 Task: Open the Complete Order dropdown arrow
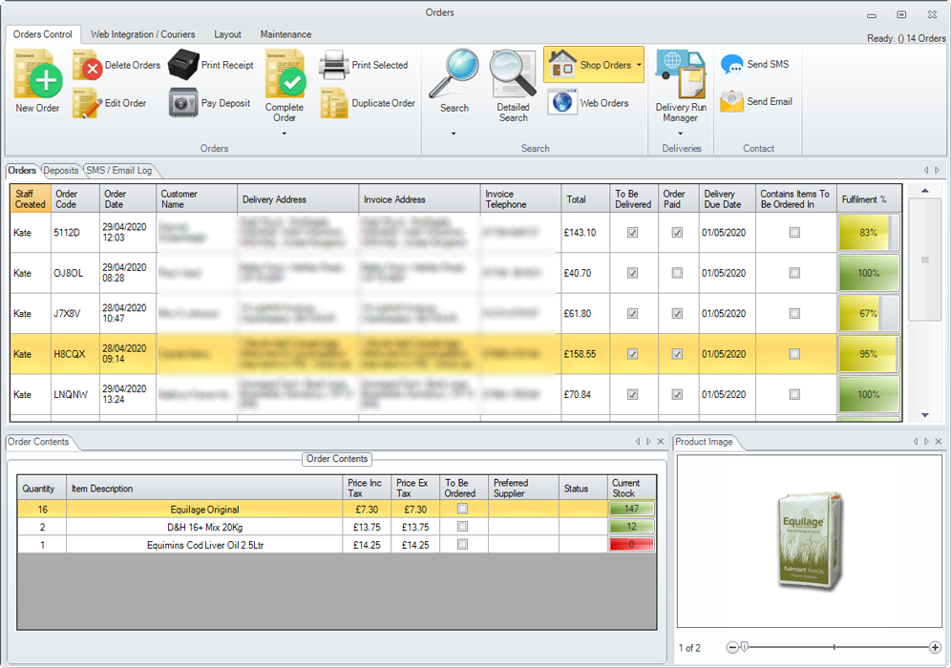(285, 134)
